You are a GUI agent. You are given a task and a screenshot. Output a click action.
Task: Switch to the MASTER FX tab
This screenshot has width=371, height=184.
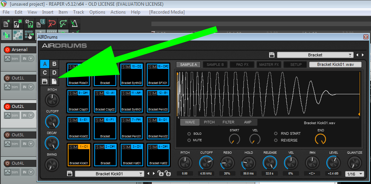point(269,65)
